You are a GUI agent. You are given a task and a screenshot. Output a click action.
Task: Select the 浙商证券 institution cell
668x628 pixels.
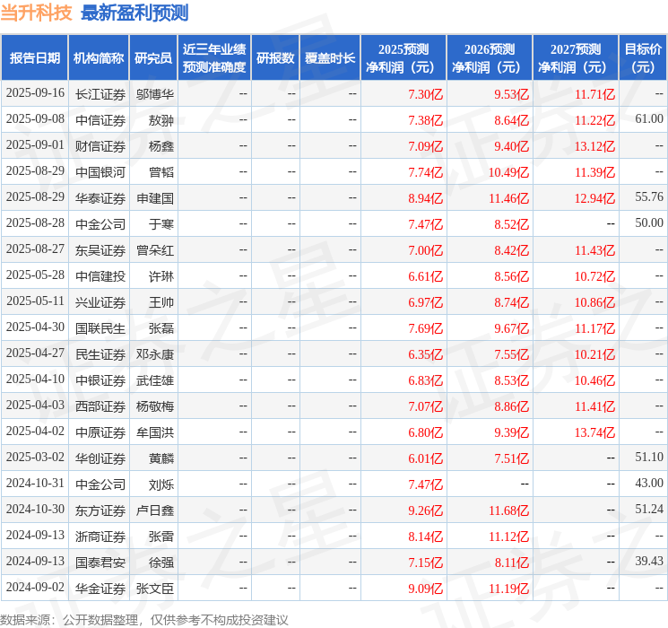tap(100, 536)
